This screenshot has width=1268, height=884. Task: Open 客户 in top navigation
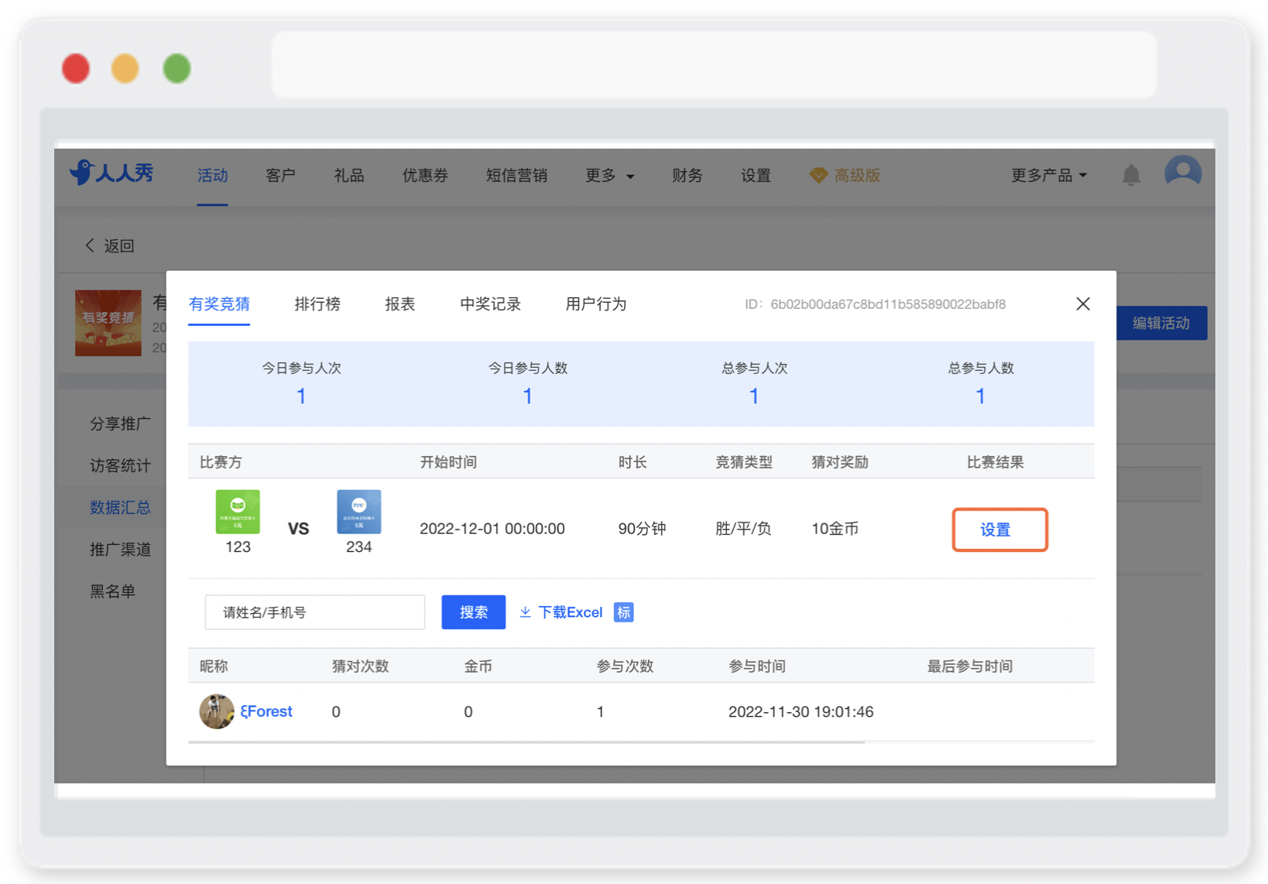(280, 176)
